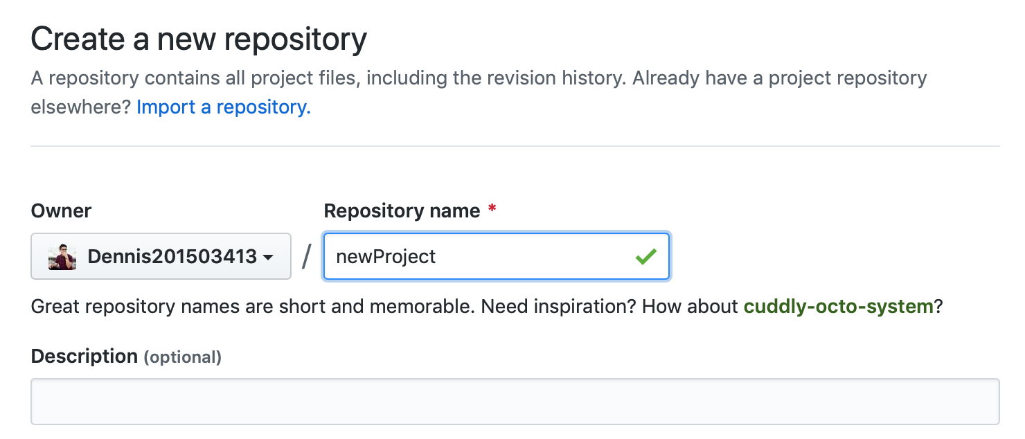This screenshot has height=439, width=1025.
Task: Click the slash between owner and name
Action: coord(307,257)
